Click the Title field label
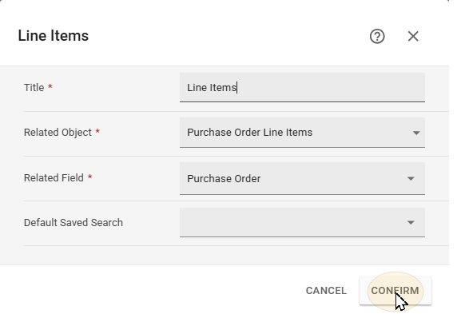The image size is (461, 314). (x=34, y=88)
